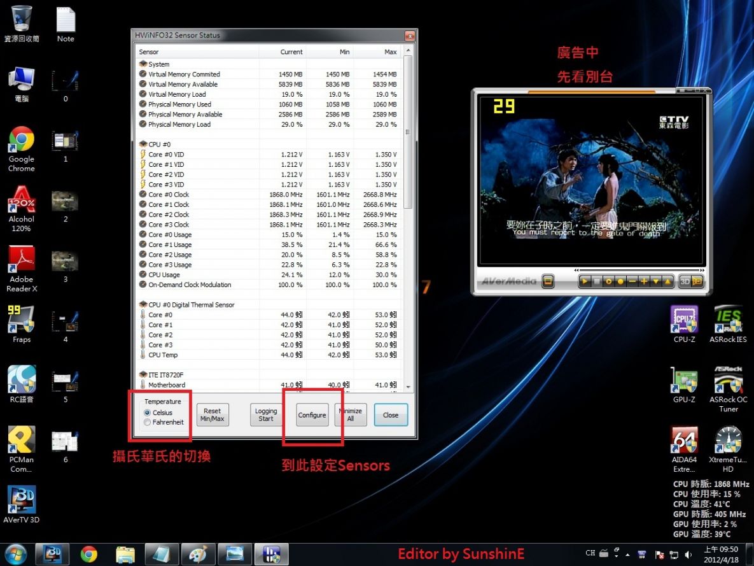The width and height of the screenshot is (754, 566).
Task: Select the AIDA64 Extreme desktop shortcut
Action: pyautogui.click(x=684, y=449)
